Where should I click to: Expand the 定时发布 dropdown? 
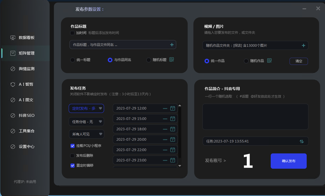[86, 108]
